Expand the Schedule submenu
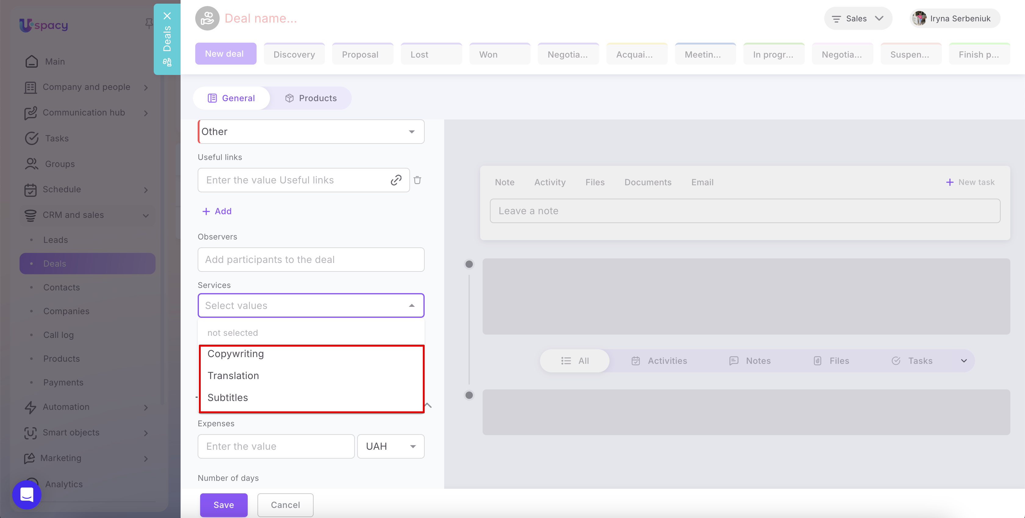 tap(146, 190)
